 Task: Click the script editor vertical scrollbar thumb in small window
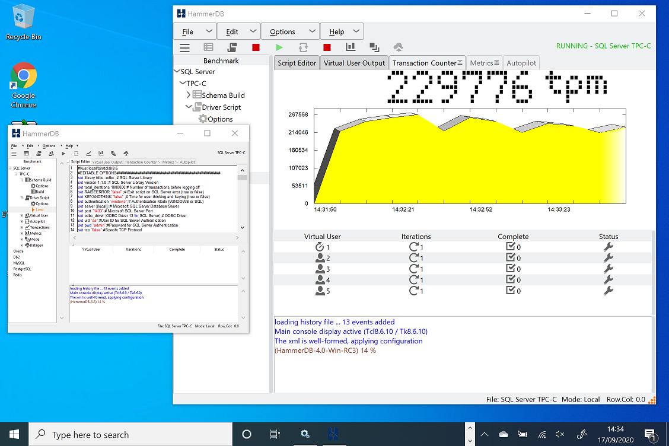click(x=242, y=177)
